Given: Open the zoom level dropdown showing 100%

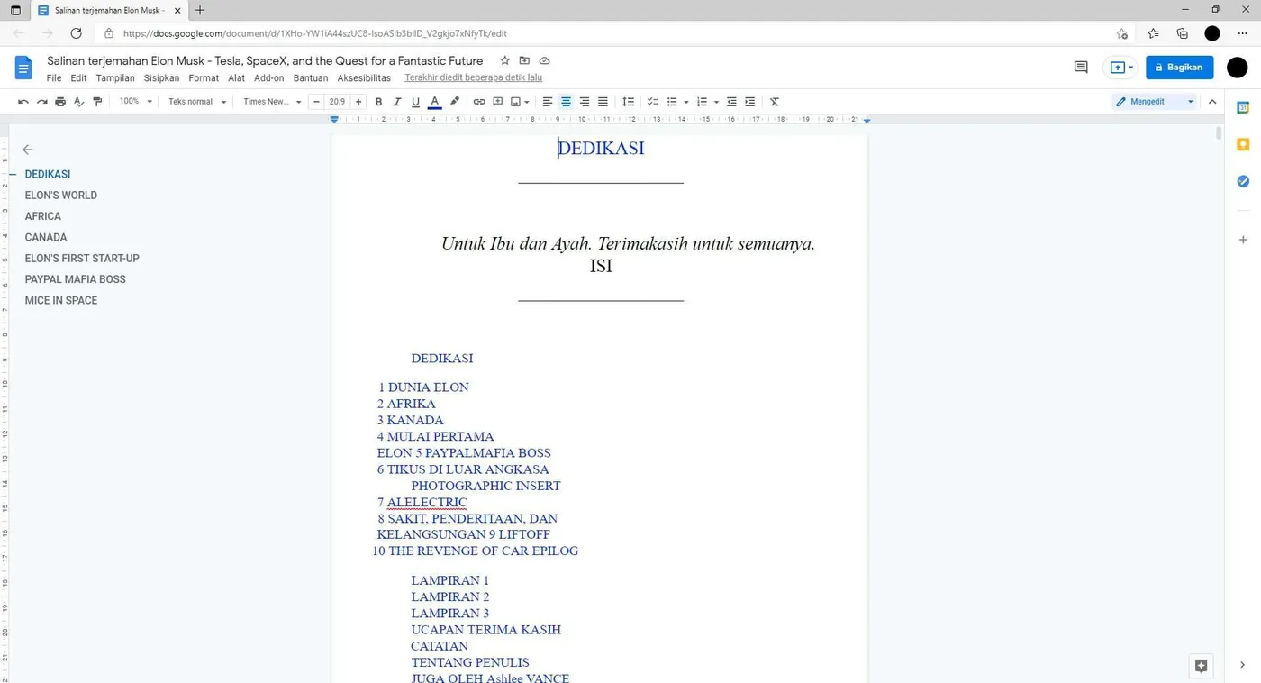Looking at the screenshot, I should (x=136, y=102).
